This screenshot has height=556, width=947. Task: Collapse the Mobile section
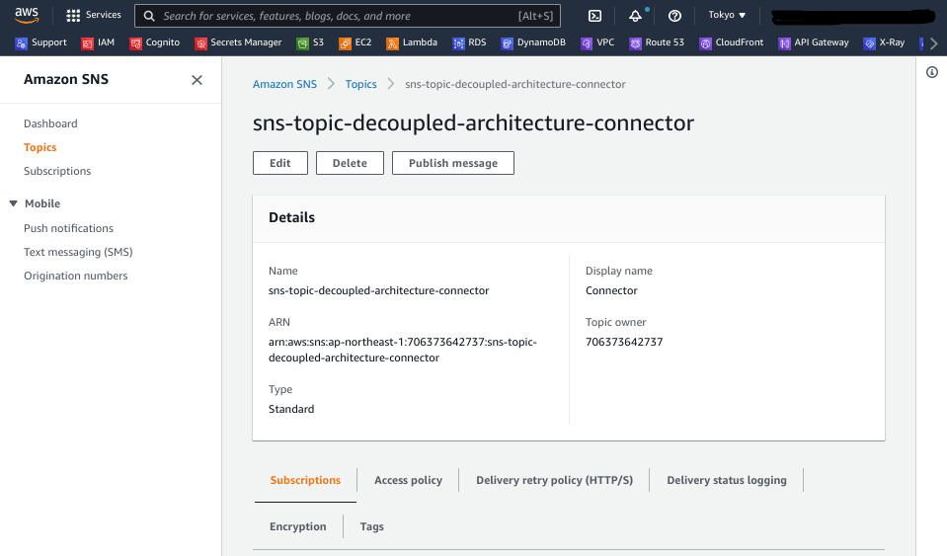13,203
